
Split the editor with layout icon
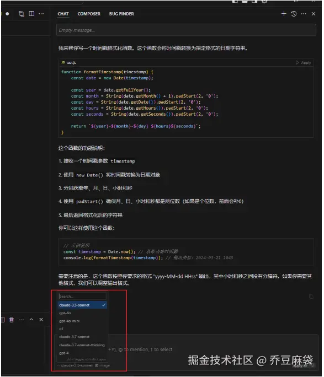pos(31,13)
